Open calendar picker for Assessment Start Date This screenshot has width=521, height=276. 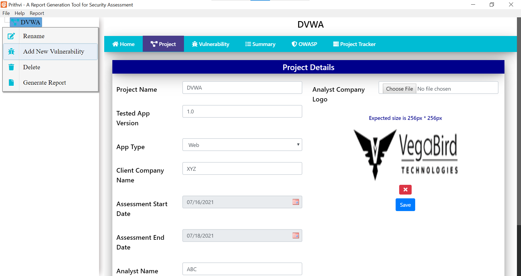[296, 202]
